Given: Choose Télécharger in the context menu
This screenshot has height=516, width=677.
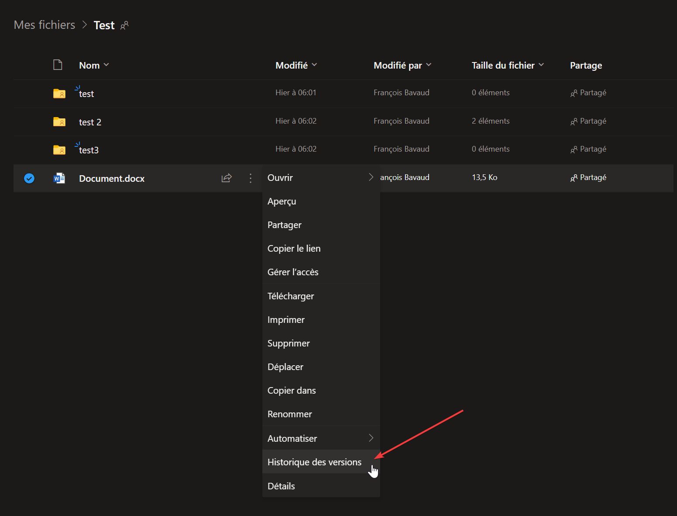Looking at the screenshot, I should pos(291,296).
